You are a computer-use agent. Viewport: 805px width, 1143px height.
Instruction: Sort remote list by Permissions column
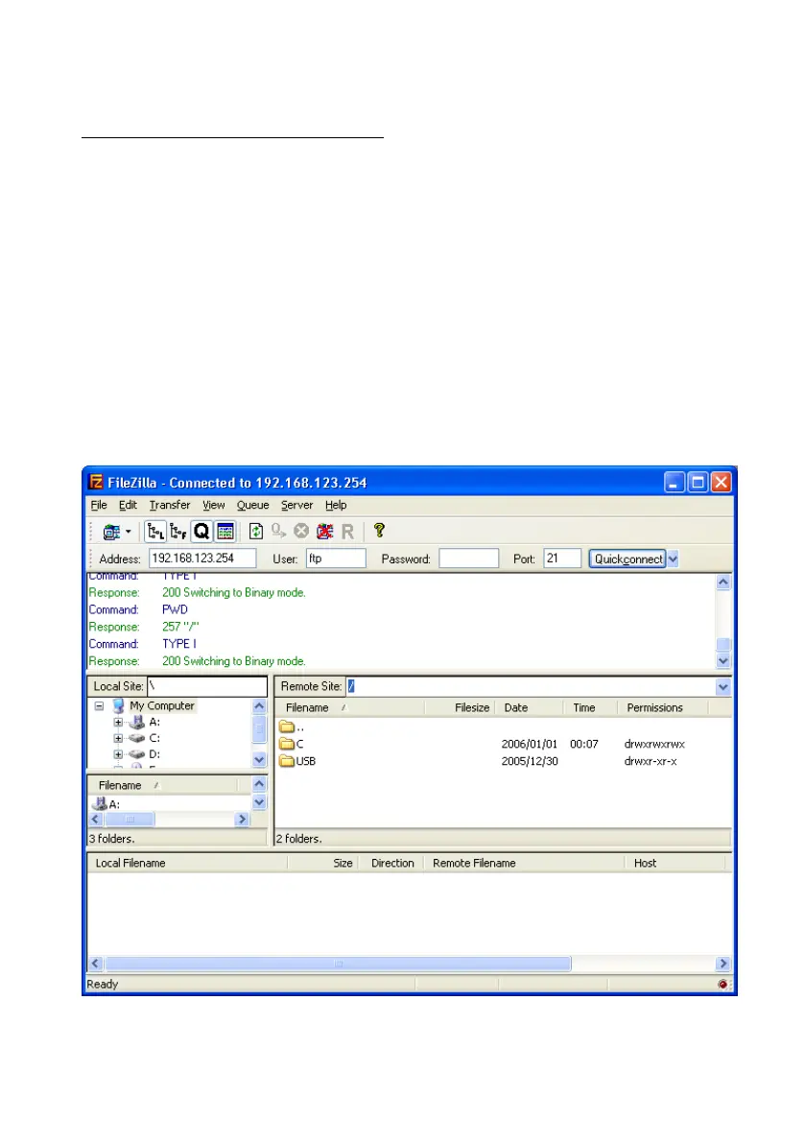click(x=663, y=708)
